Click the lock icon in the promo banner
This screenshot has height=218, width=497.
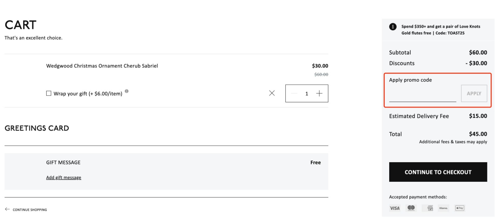click(x=393, y=27)
